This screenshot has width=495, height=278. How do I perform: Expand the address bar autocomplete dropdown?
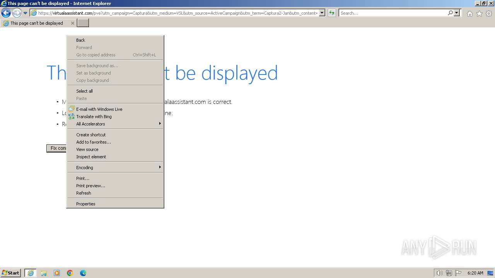coord(322,13)
